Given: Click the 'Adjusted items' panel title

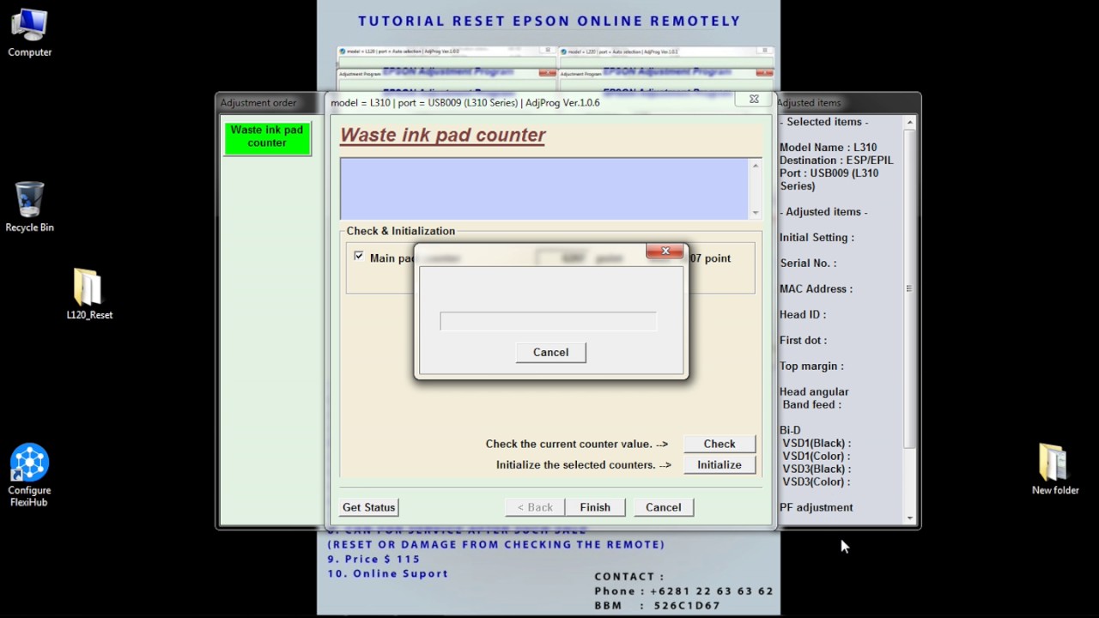Looking at the screenshot, I should click(809, 103).
